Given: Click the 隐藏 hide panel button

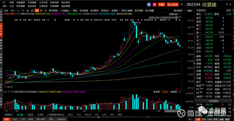Looking at the screenshot, I should (x=190, y=10).
